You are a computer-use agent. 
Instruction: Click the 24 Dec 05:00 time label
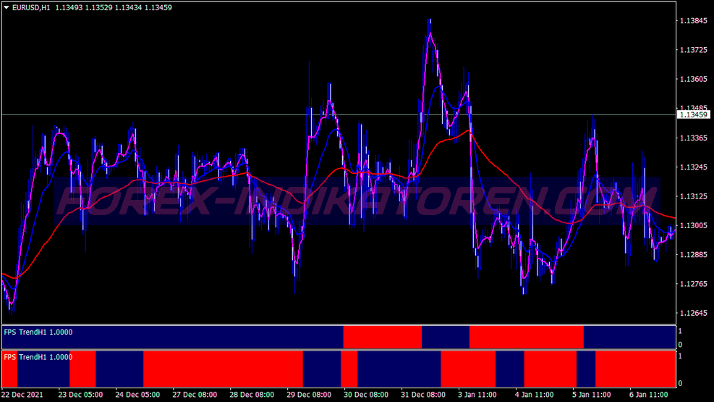[137, 395]
